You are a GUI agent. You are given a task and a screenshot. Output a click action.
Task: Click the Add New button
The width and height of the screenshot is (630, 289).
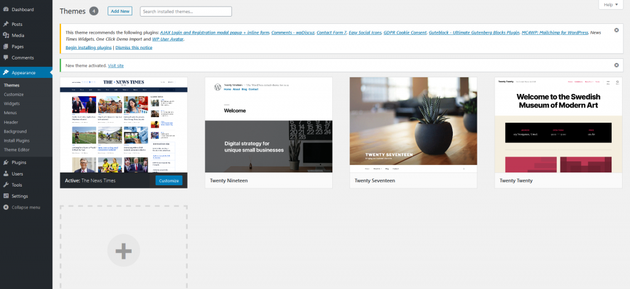(120, 11)
